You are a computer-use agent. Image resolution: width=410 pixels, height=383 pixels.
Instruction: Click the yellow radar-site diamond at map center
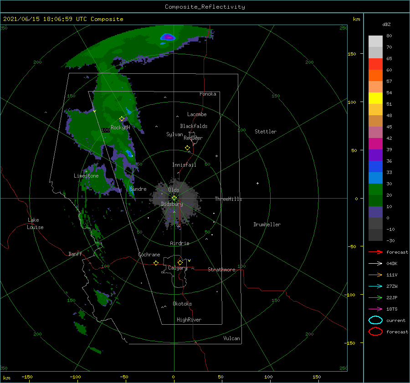(174, 198)
